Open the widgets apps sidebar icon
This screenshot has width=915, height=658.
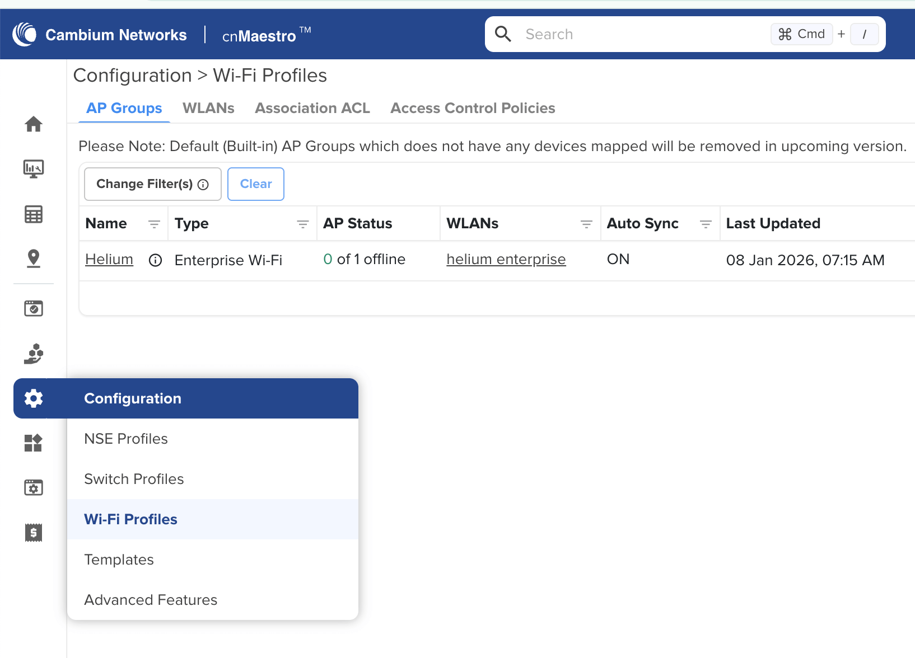tap(34, 443)
